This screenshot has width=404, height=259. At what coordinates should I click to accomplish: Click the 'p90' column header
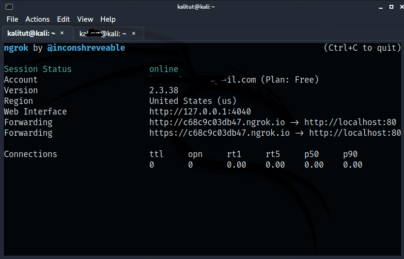point(350,154)
